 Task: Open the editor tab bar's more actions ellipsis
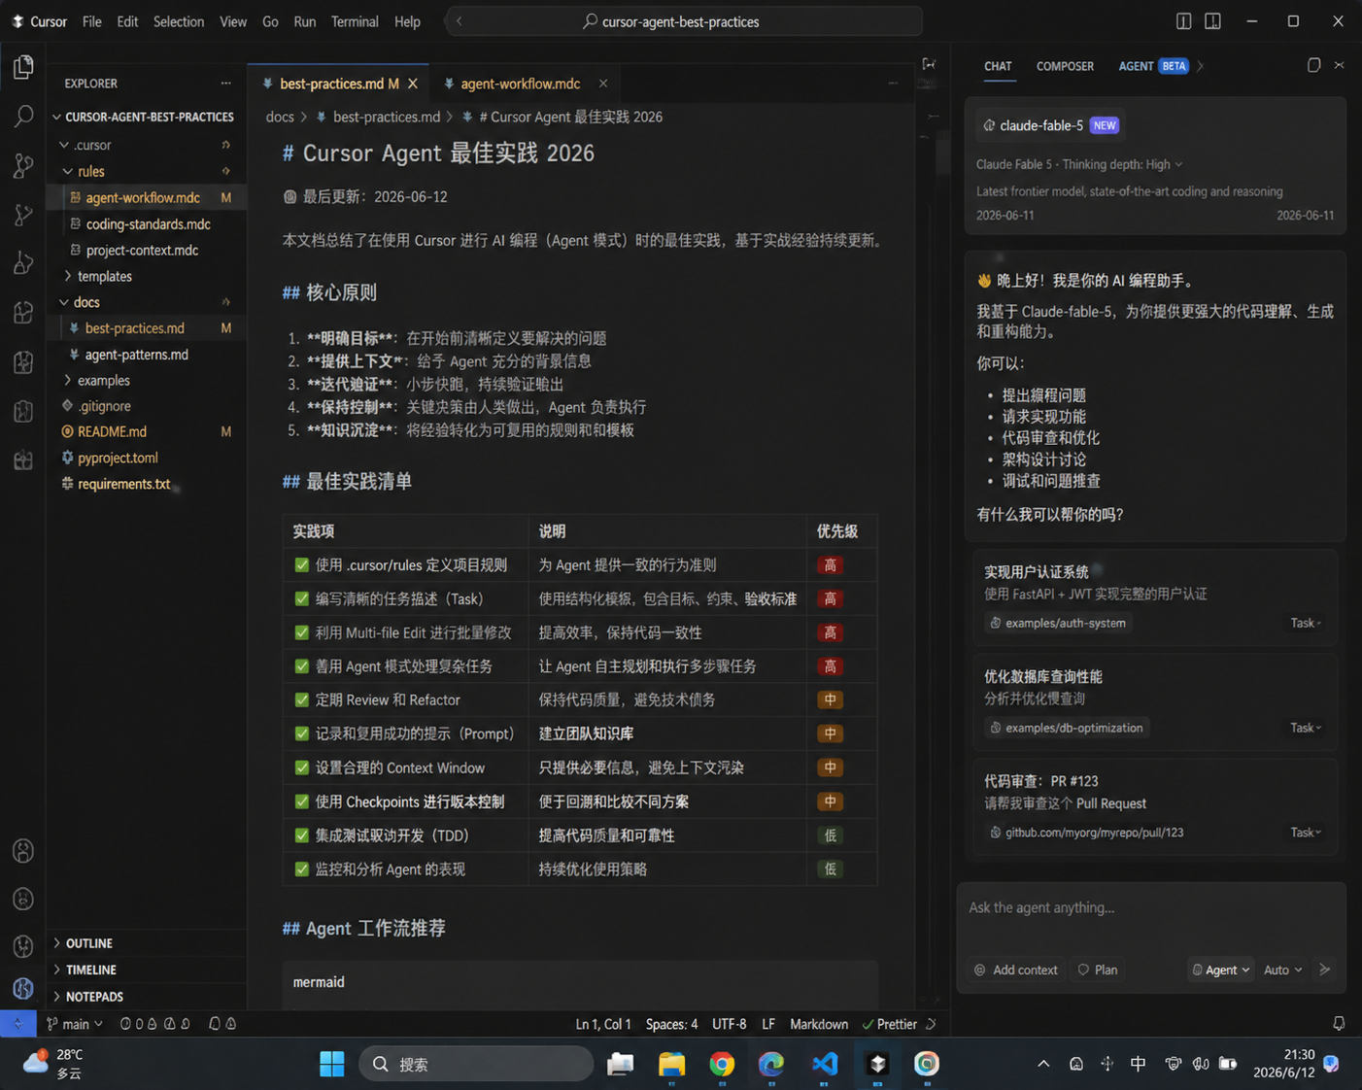click(x=893, y=84)
